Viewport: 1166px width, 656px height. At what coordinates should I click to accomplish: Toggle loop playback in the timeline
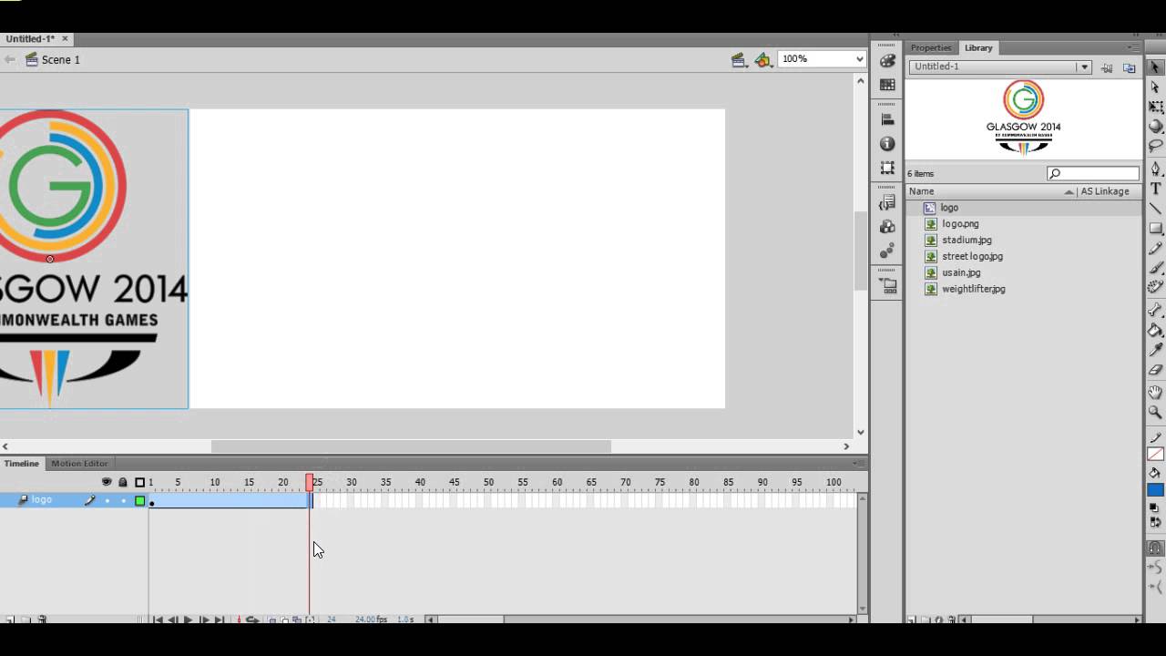pyautogui.click(x=253, y=620)
